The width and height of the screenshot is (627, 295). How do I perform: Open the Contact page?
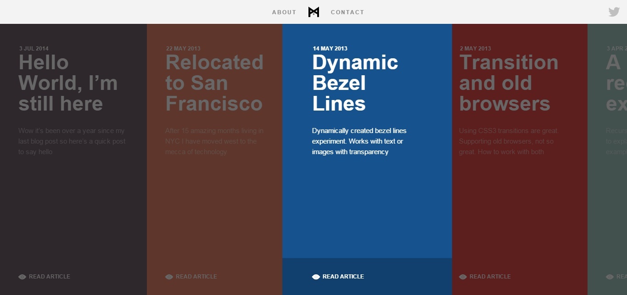347,12
